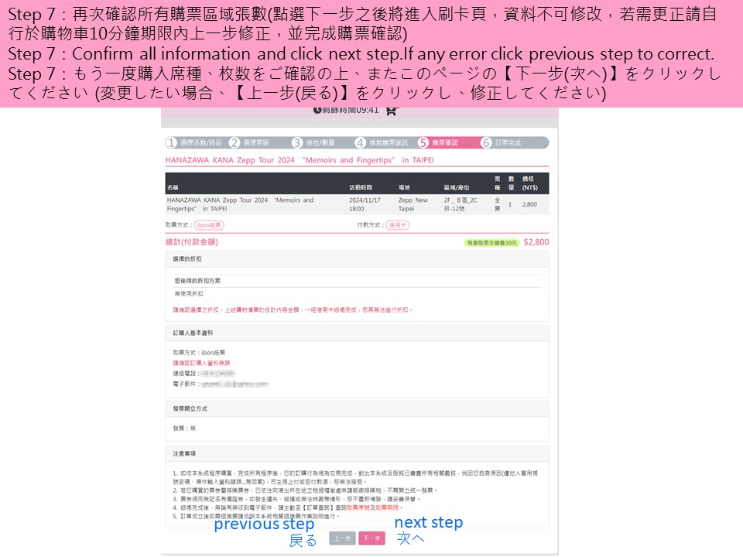Click step 1 circle 選擇活動/商品

172,143
